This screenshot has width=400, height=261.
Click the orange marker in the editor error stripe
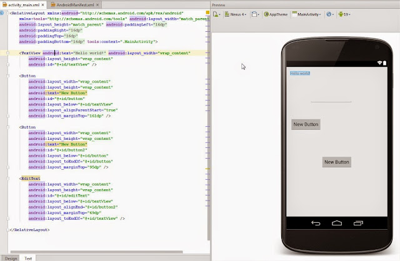click(x=207, y=169)
